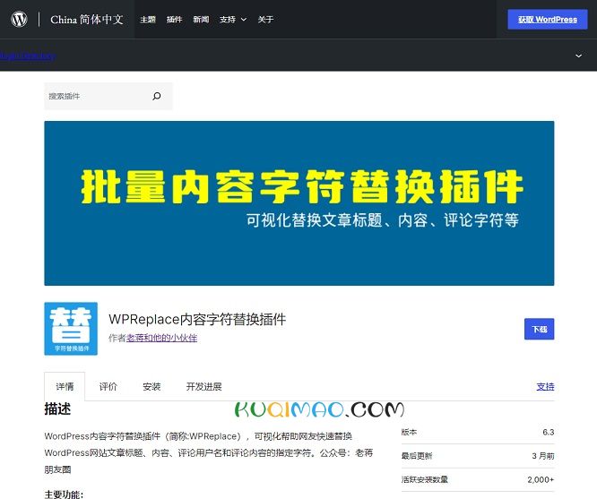Open the 支持 link beside tabs
597x499 pixels.
coord(545,387)
